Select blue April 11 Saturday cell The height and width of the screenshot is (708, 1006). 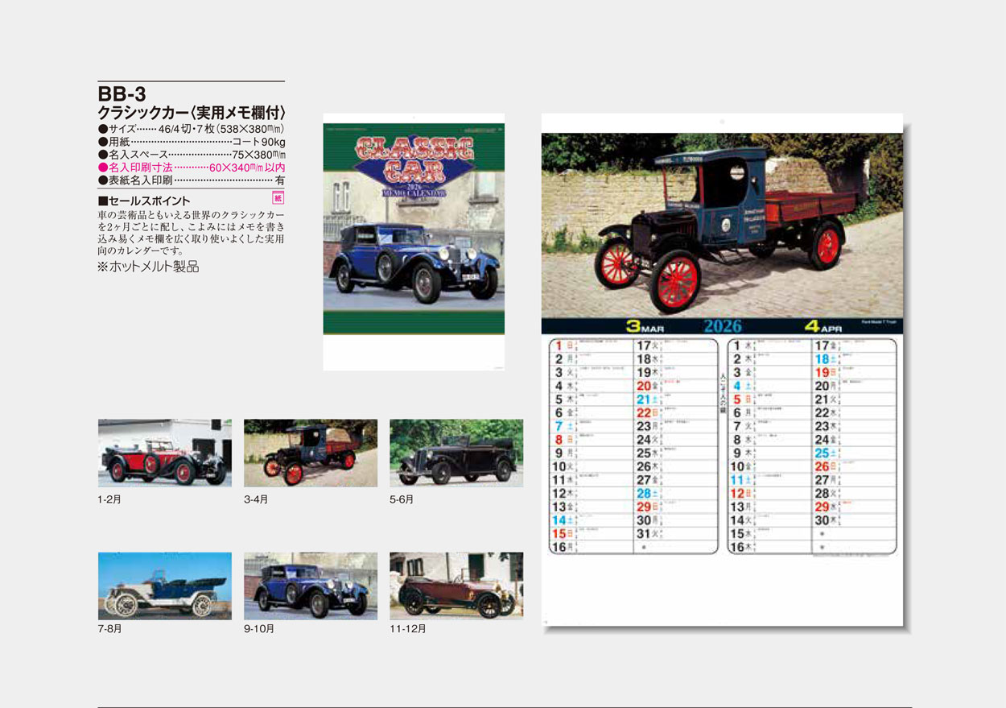(x=771, y=480)
